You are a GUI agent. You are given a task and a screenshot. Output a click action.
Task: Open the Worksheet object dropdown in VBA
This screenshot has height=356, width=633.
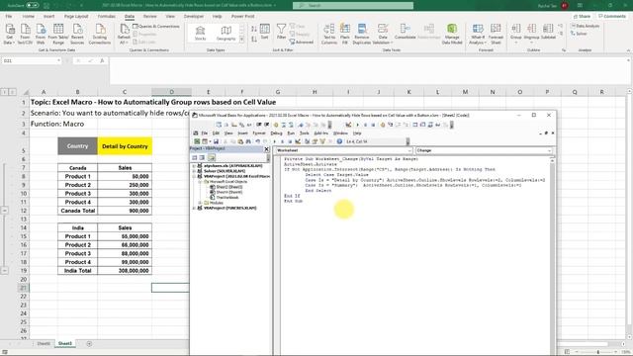click(409, 150)
